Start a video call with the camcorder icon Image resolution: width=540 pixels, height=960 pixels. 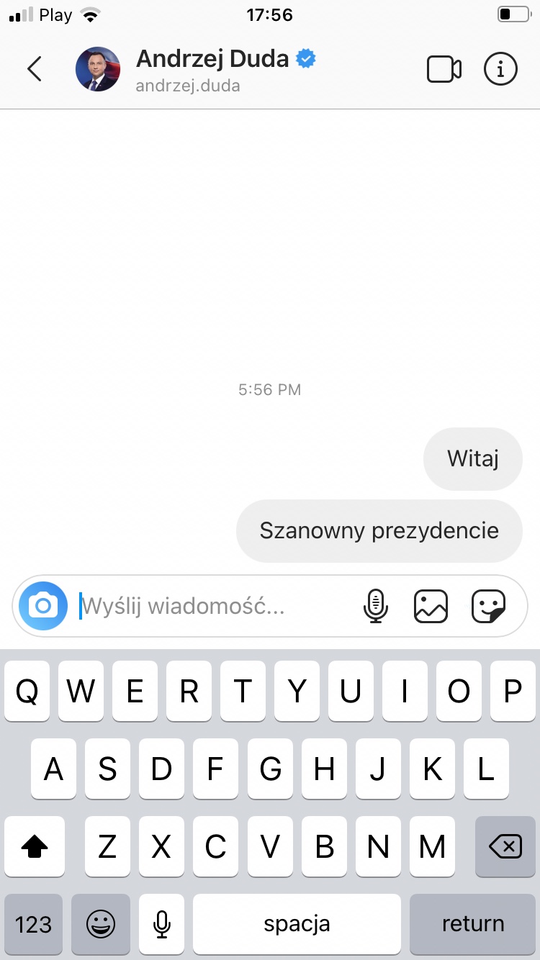(444, 69)
